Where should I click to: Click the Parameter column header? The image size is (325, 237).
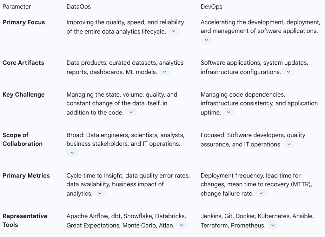(x=17, y=6)
